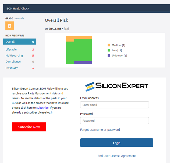This screenshot has height=163, width=170.
Task: Click the purple Unknown legend swatch
Action: click(109, 55)
